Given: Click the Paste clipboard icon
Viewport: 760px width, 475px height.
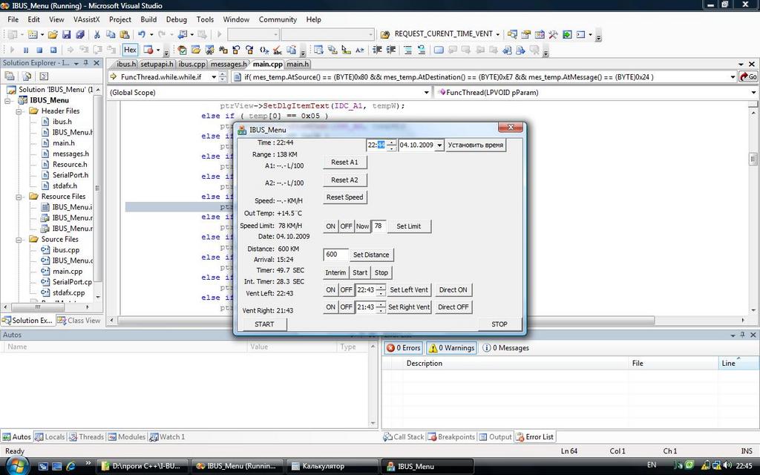Looking at the screenshot, I should 123,34.
